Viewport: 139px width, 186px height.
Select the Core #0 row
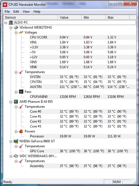coord(83,112)
